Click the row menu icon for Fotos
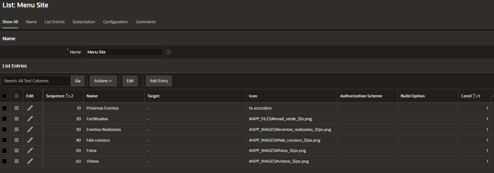 pyautogui.click(x=16, y=150)
